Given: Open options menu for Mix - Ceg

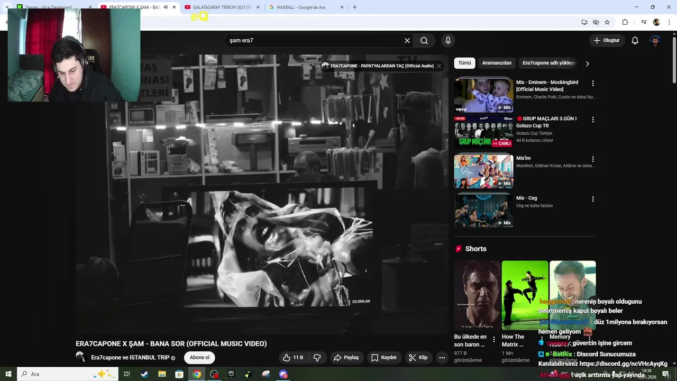Looking at the screenshot, I should tap(593, 199).
